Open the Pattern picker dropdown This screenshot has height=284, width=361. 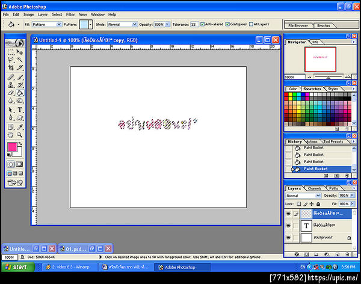[x=91, y=24]
